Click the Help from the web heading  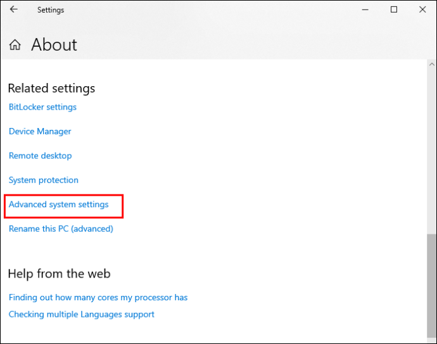point(59,274)
